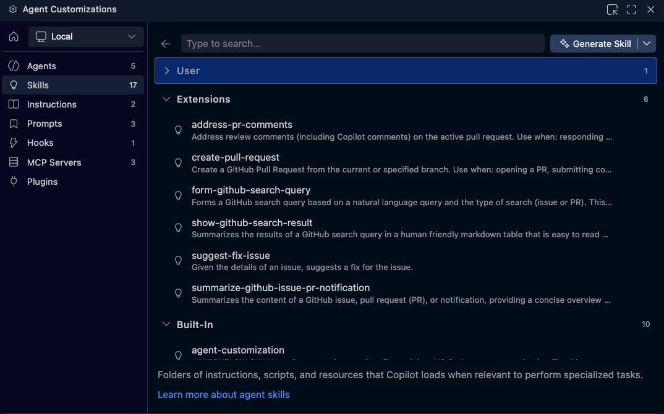664x414 pixels.
Task: Click the element picker icon near fullscreen
Action: point(612,9)
